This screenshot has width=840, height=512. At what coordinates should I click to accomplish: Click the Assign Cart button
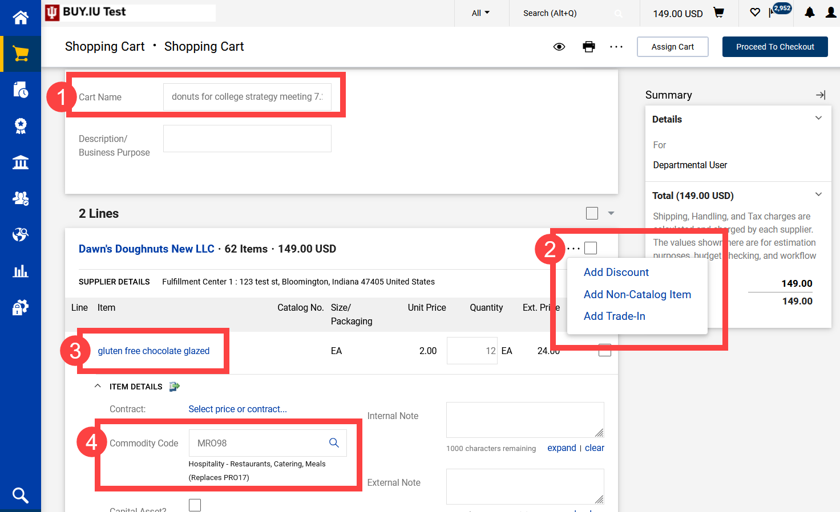[x=673, y=47]
